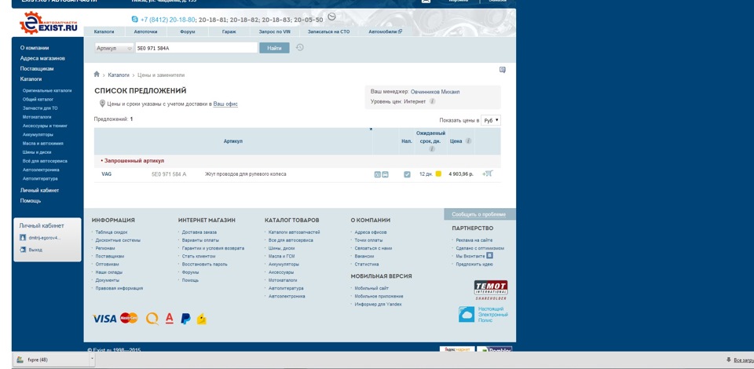Open the fxpre (48) downloaded file

click(x=51, y=359)
